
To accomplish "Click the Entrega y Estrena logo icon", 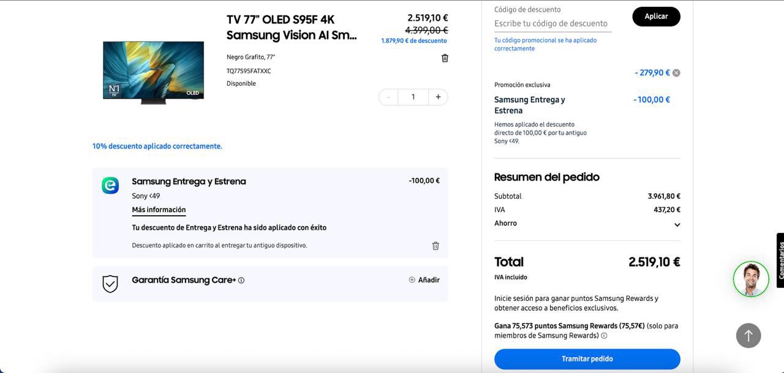I will point(110,185).
